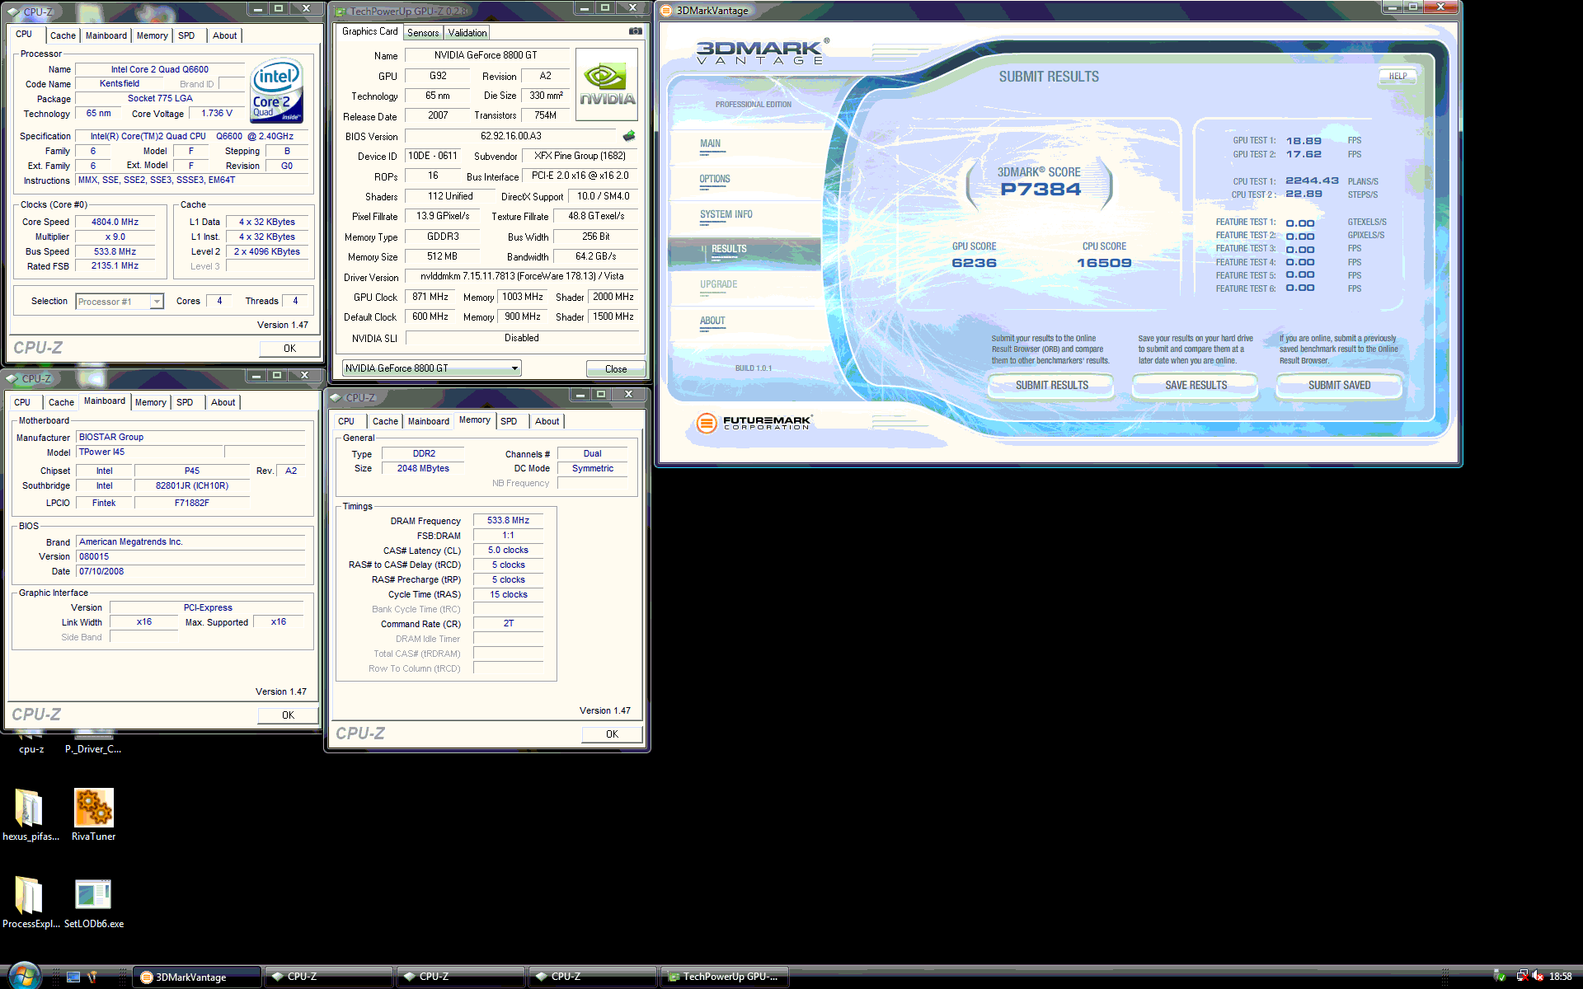Open the P._Driver_C desktop item
Screen dimensions: 1583x989
[x=93, y=744]
